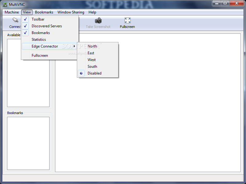246x184 pixels.
Task: Click the Connect plug icon in toolbar
Action: click(x=15, y=20)
